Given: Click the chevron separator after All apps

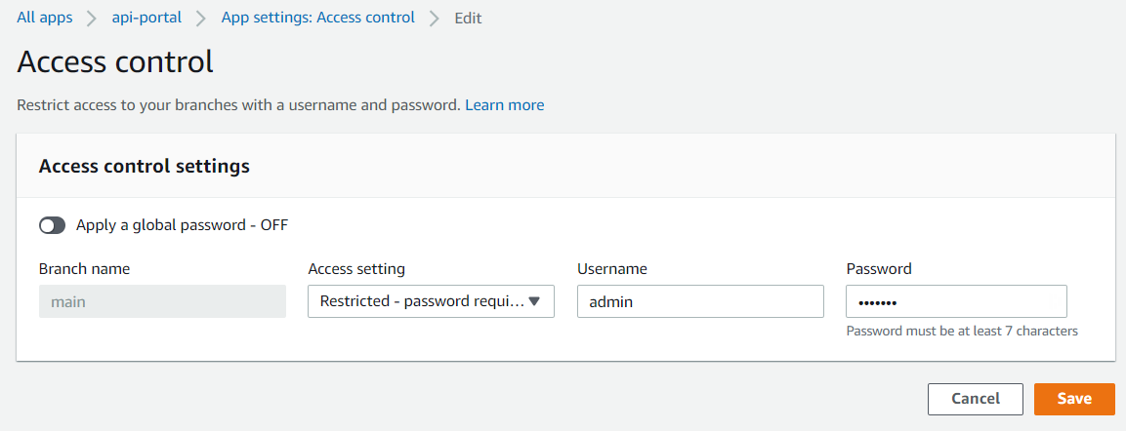Looking at the screenshot, I should [x=93, y=18].
